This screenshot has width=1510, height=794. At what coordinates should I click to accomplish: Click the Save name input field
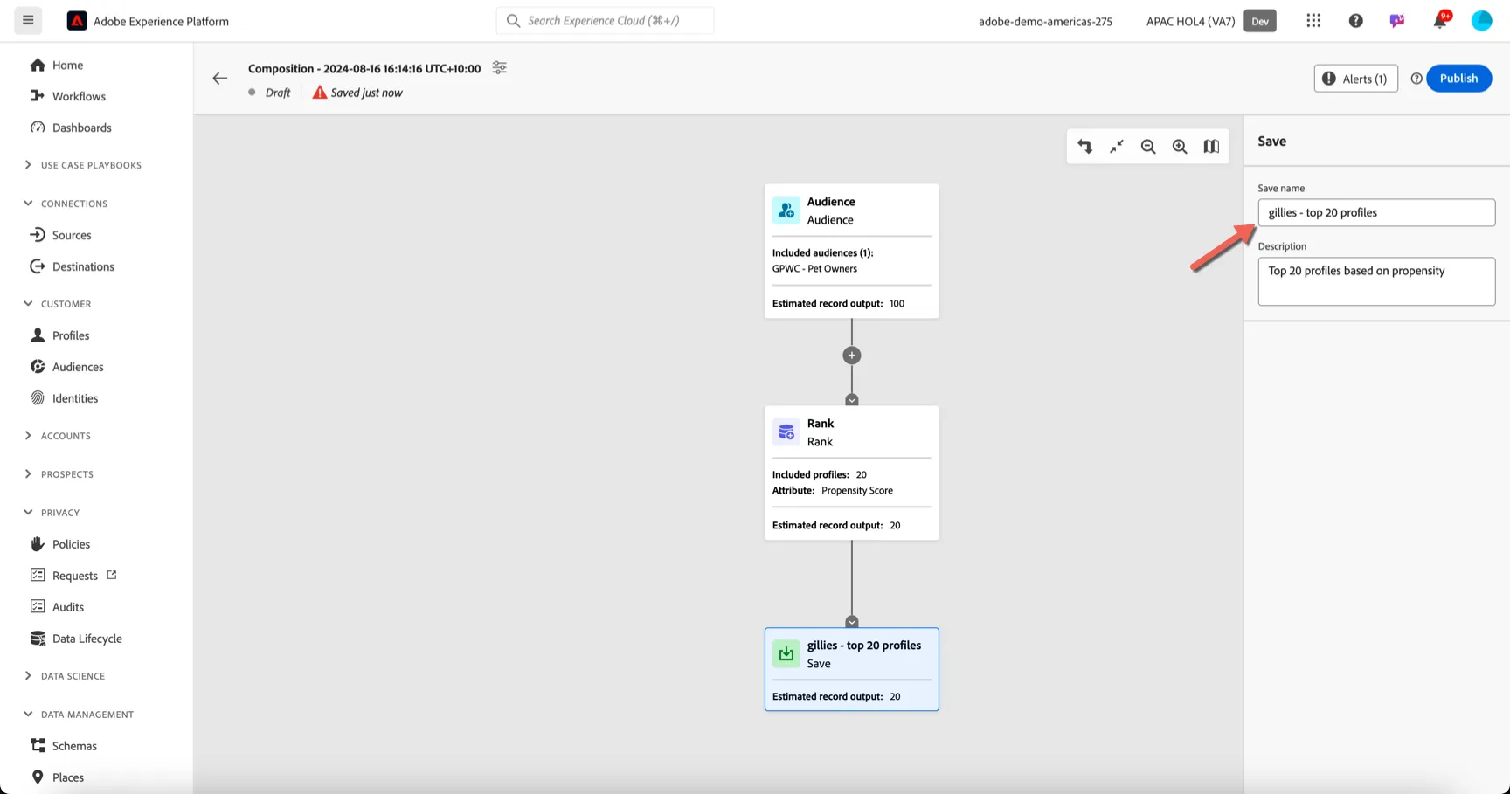coord(1376,213)
